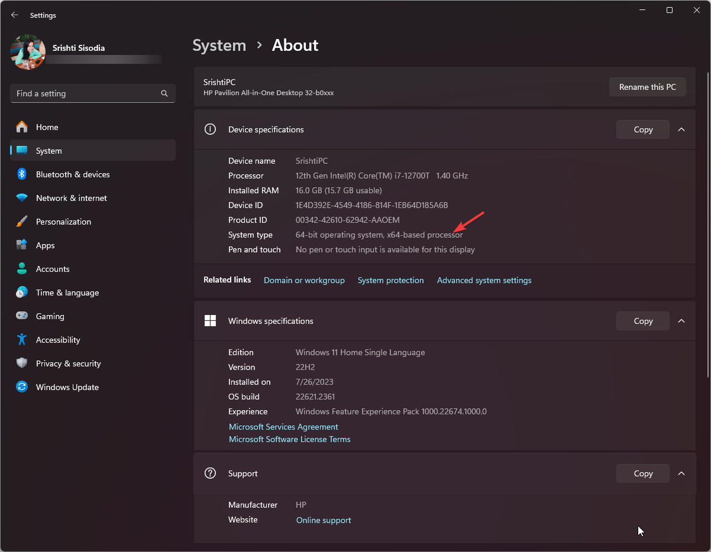
Task: Select the Accounts icon in sidebar
Action: (x=22, y=269)
